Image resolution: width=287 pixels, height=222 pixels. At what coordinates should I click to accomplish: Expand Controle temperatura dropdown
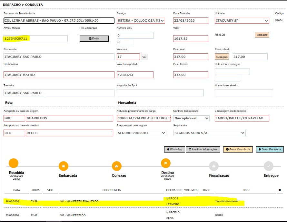tap(191, 118)
